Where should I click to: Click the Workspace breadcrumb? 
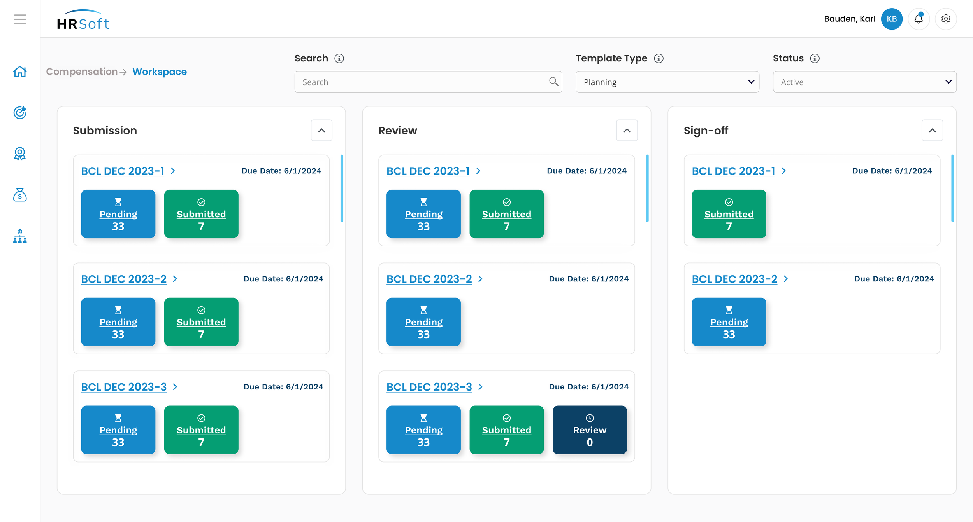pos(160,72)
